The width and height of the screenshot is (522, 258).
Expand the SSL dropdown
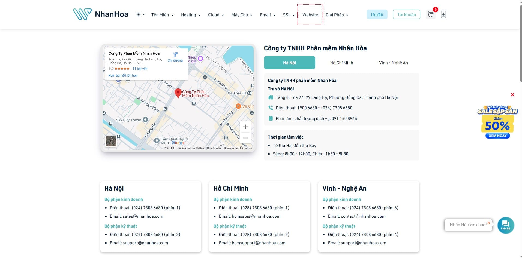[x=289, y=15]
